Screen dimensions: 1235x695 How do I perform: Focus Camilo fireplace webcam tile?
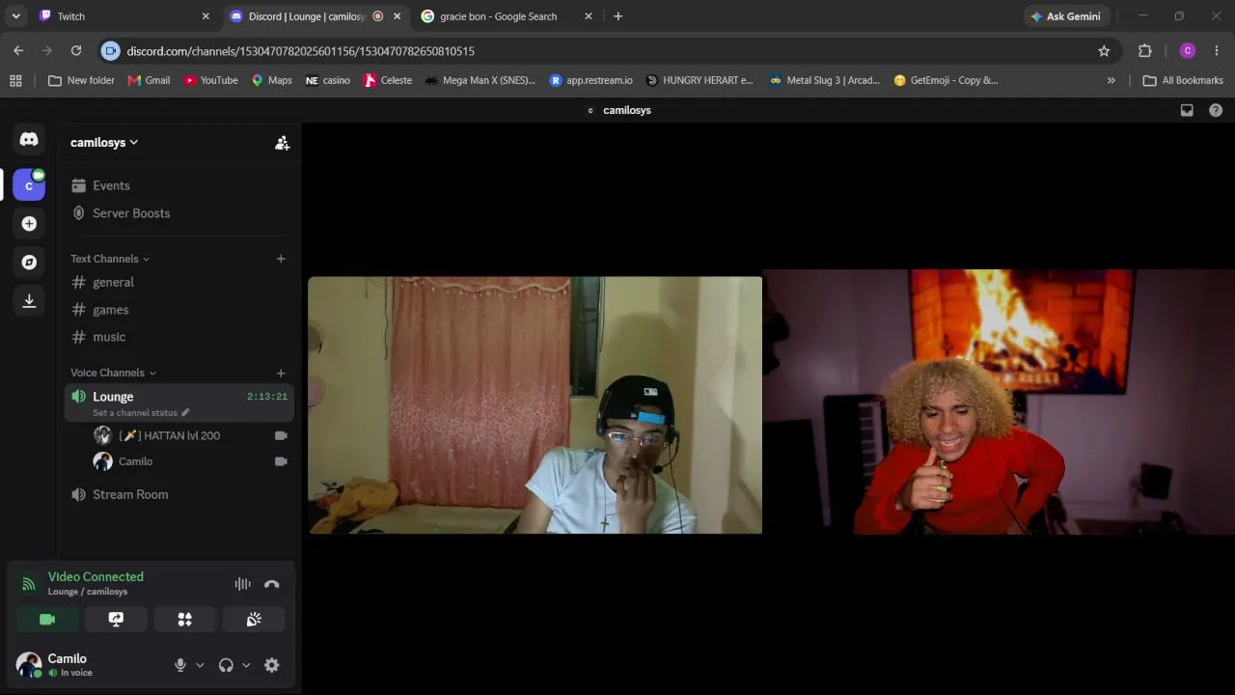point(1000,402)
